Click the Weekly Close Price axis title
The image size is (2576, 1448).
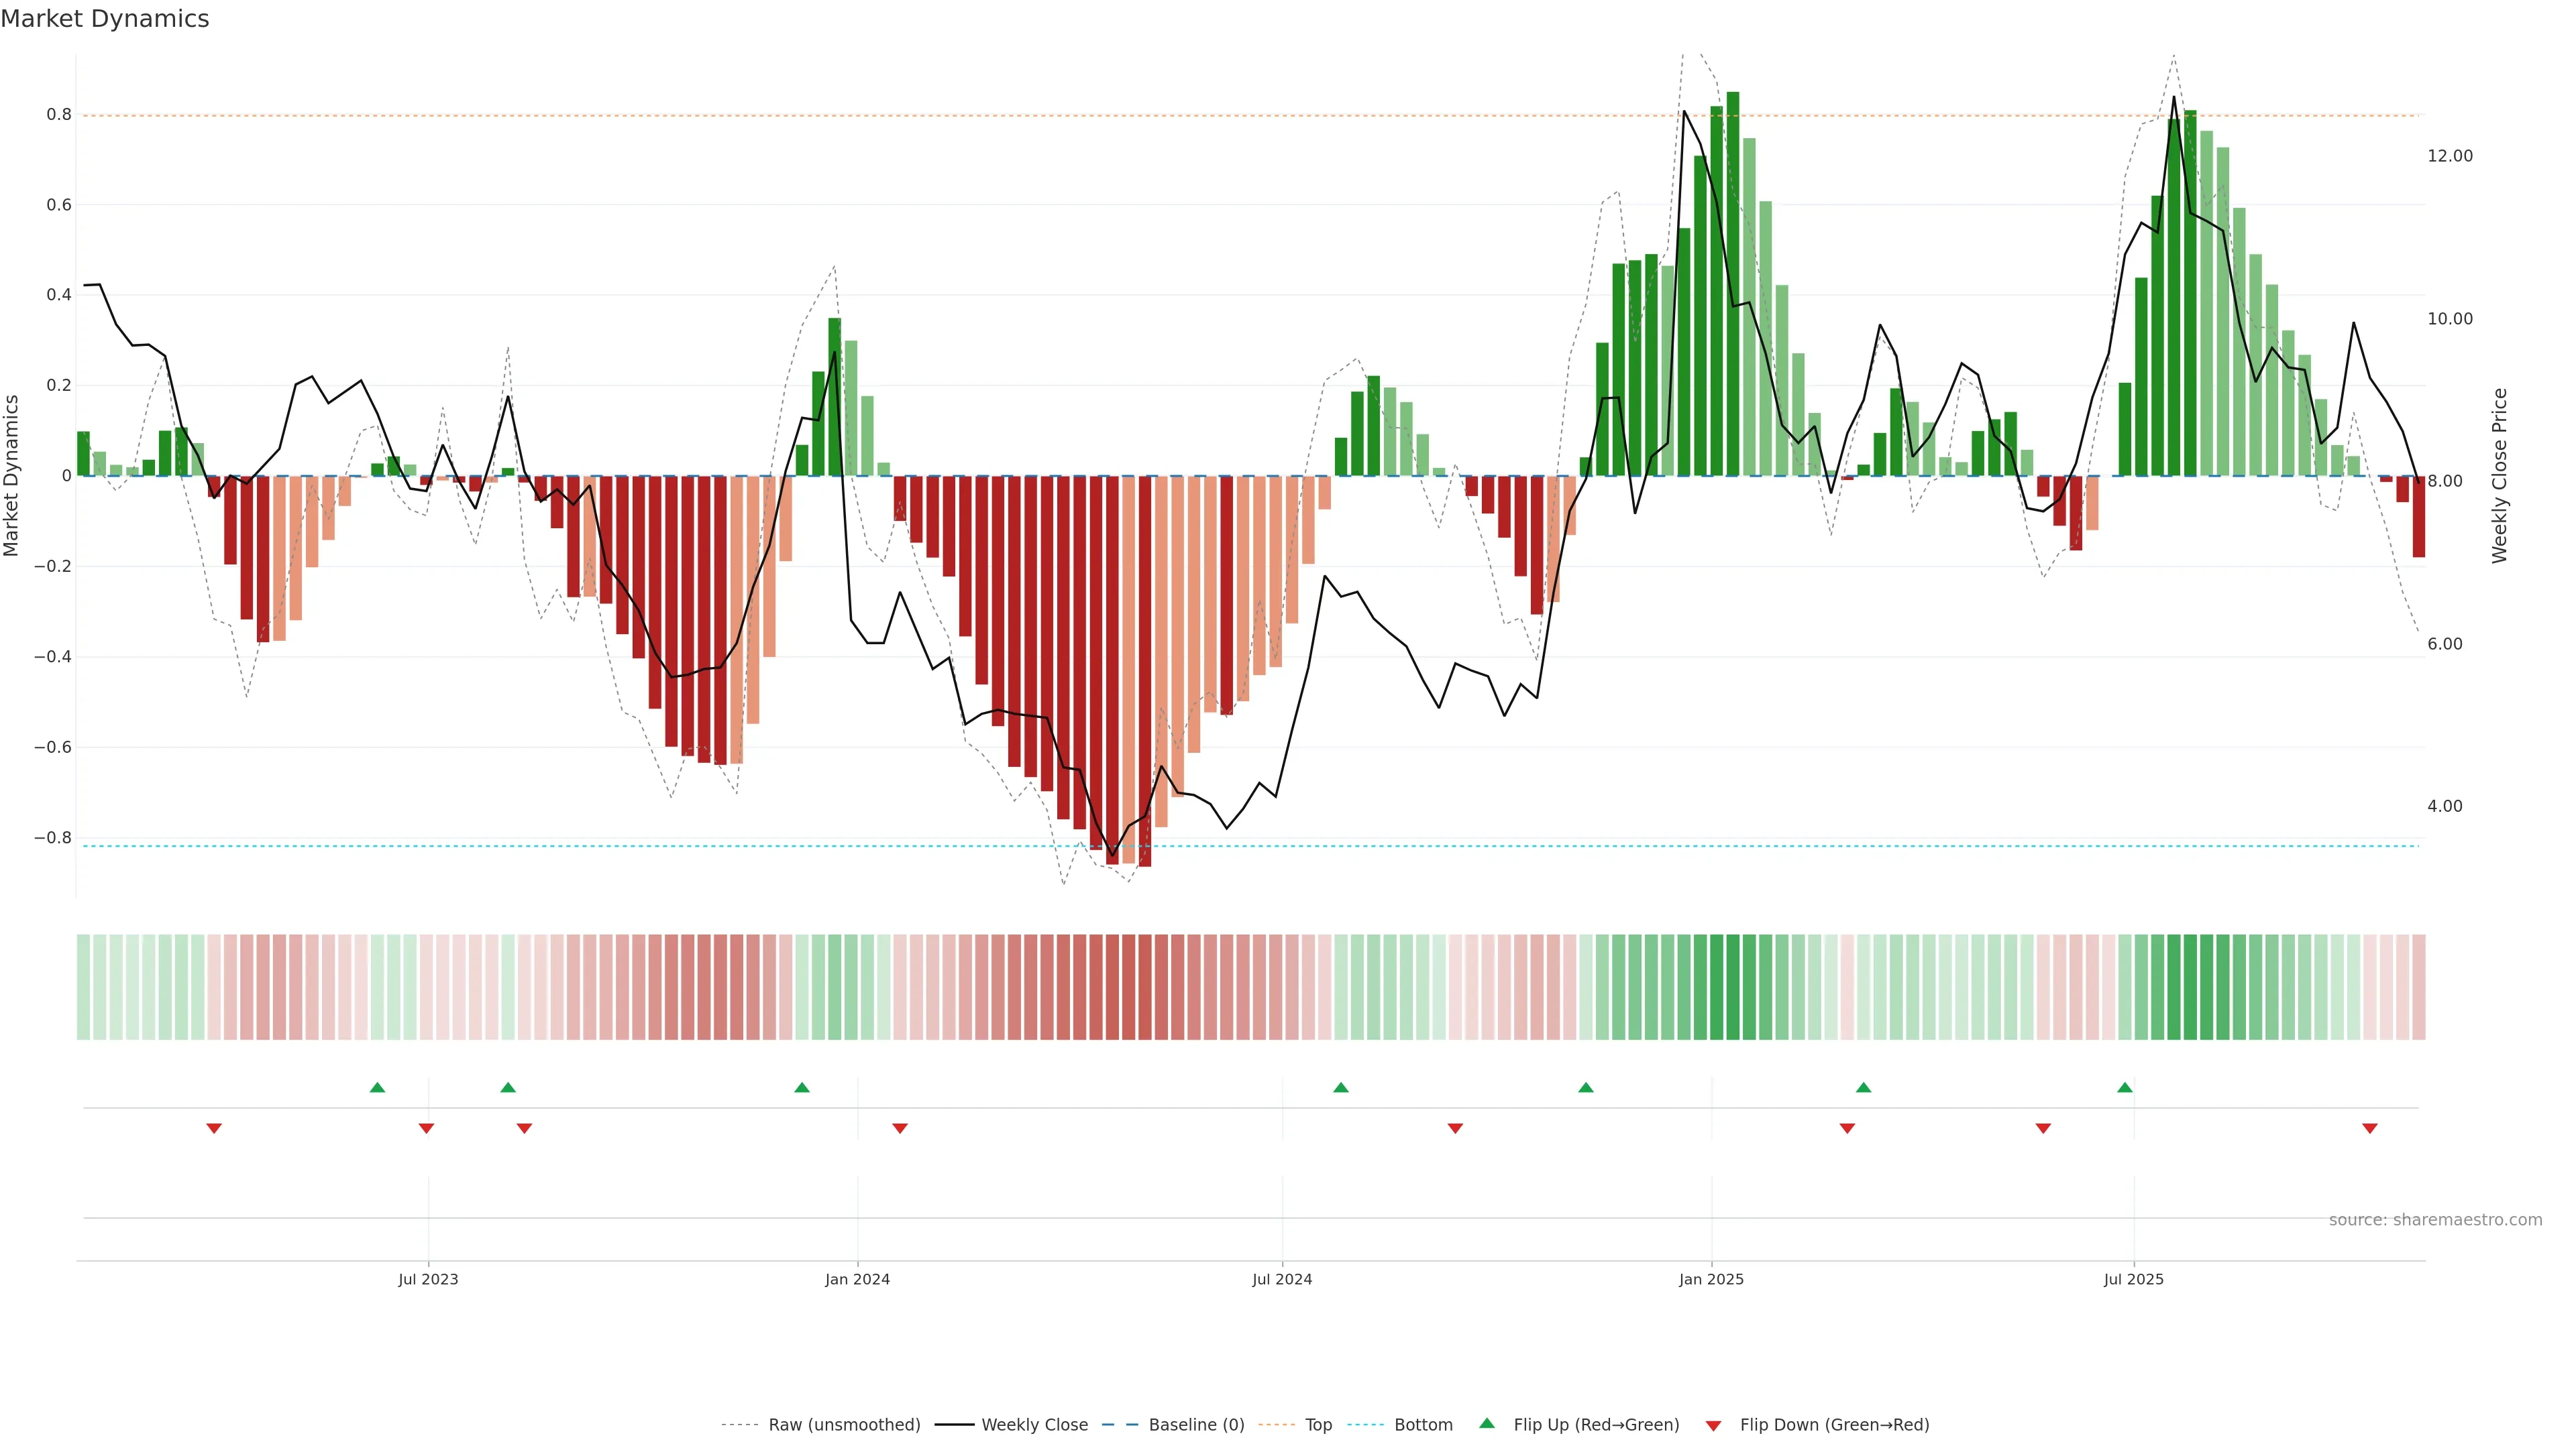2500,476
